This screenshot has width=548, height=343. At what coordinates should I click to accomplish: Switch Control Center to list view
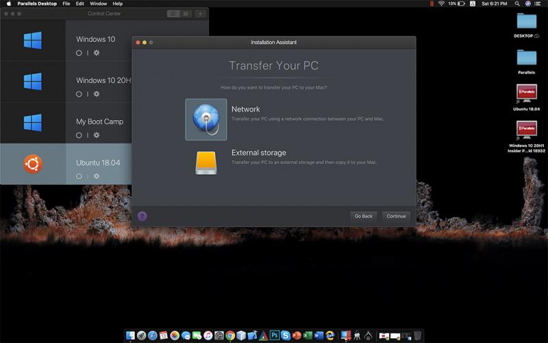point(173,14)
